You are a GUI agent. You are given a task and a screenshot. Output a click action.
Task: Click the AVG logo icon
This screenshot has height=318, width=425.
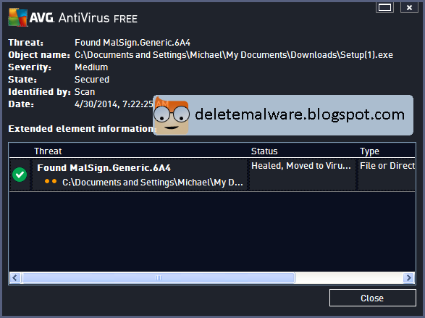pyautogui.click(x=18, y=17)
